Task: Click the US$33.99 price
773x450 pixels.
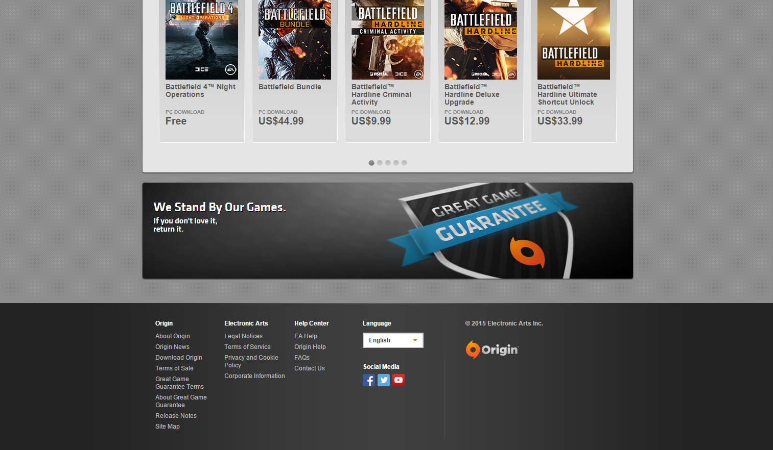Action: click(560, 121)
